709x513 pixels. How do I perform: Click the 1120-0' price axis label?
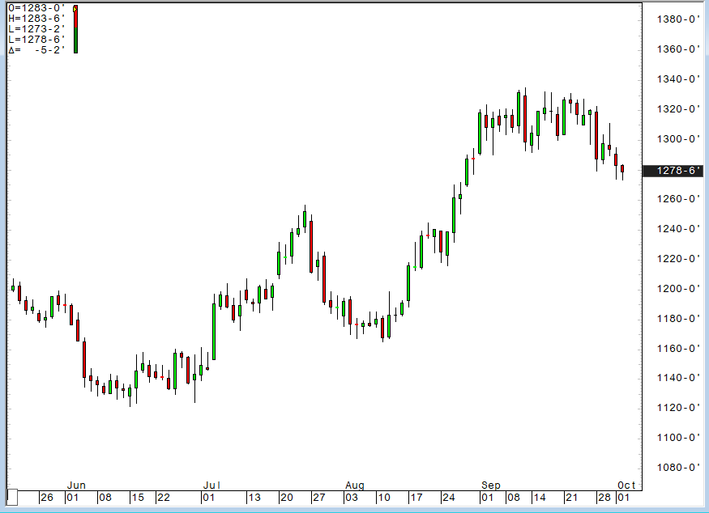pos(677,407)
